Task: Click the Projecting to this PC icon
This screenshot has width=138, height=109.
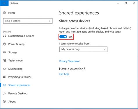Action: 4,77
